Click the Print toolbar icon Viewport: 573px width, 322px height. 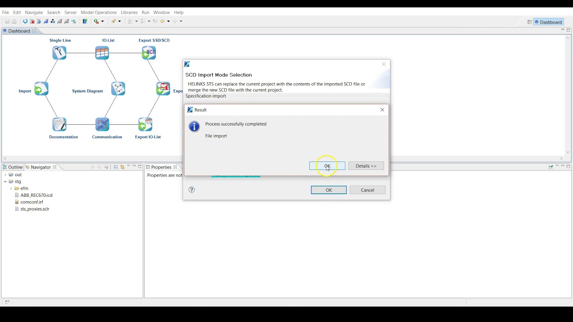[x=14, y=21]
